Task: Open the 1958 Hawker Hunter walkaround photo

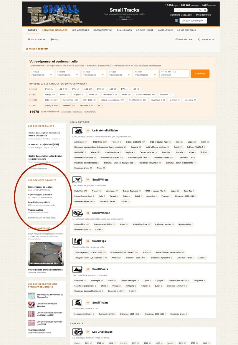Action: 46,254
